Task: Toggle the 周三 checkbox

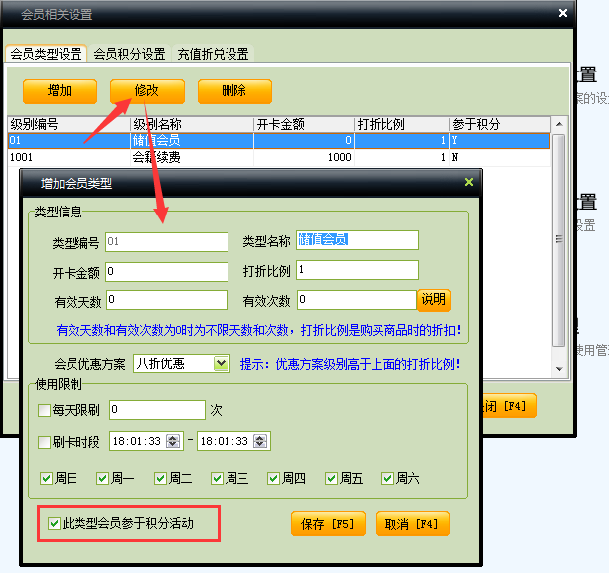Action: click(x=216, y=479)
